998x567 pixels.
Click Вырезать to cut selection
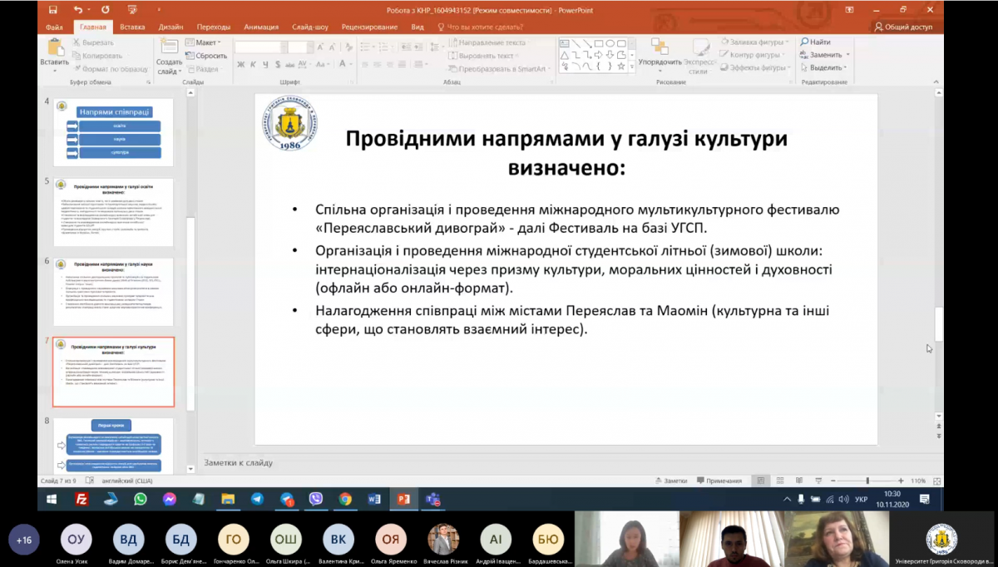tap(93, 42)
